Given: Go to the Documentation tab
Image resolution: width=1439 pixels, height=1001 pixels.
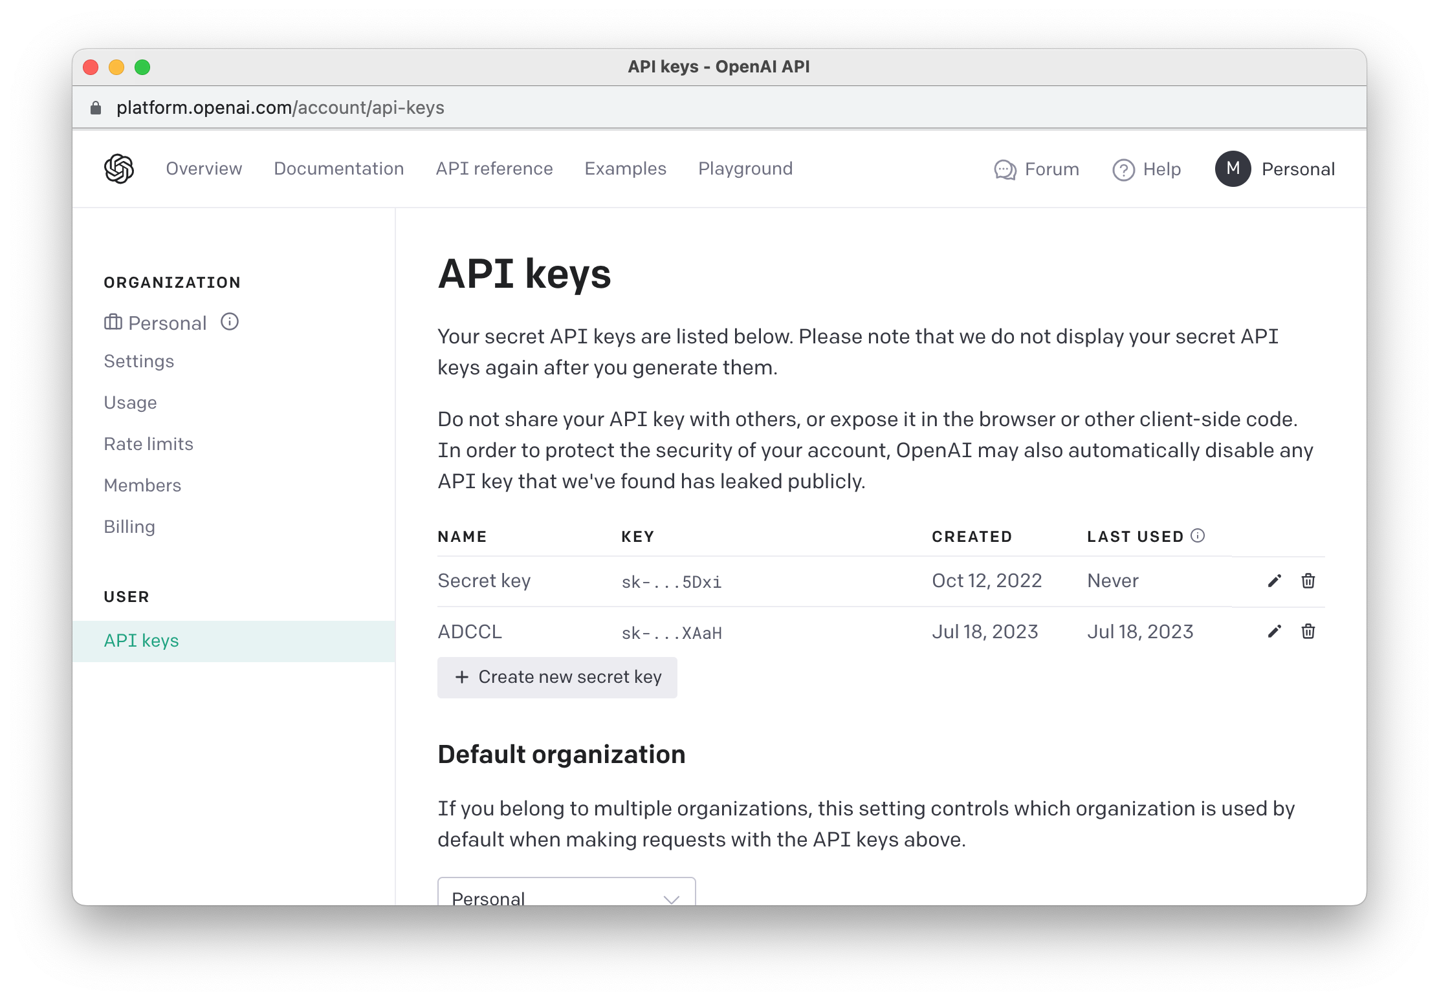Looking at the screenshot, I should coord(338,169).
